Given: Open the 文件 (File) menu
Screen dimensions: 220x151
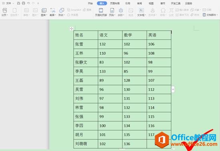Looking at the screenshot, I should point(8,3).
